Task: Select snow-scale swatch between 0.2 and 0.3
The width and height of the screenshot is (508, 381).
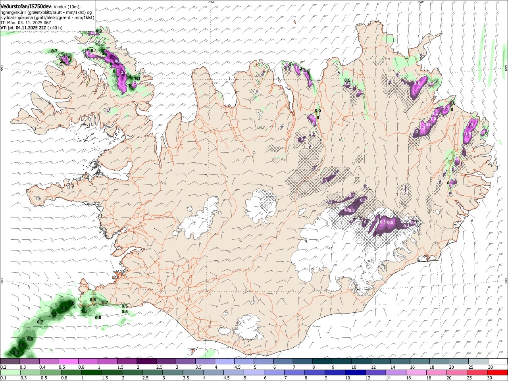Action: click(x=10, y=361)
